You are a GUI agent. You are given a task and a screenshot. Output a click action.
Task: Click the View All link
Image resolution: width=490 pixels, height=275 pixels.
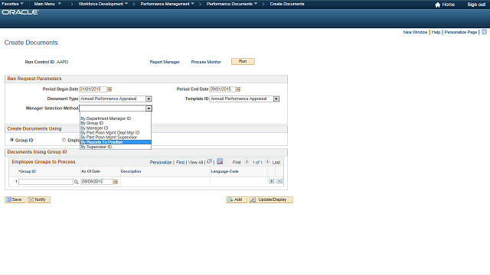[x=196, y=163]
